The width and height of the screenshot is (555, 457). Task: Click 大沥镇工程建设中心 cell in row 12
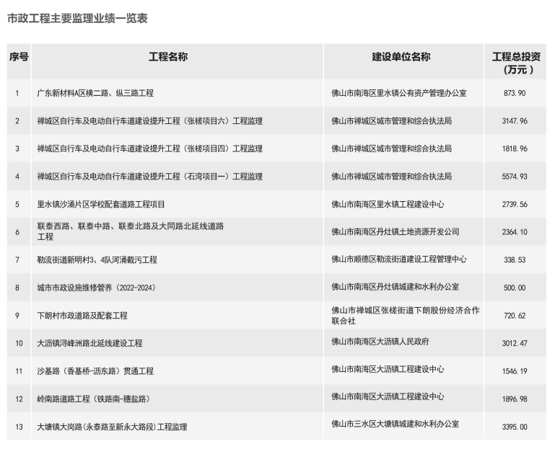point(388,396)
